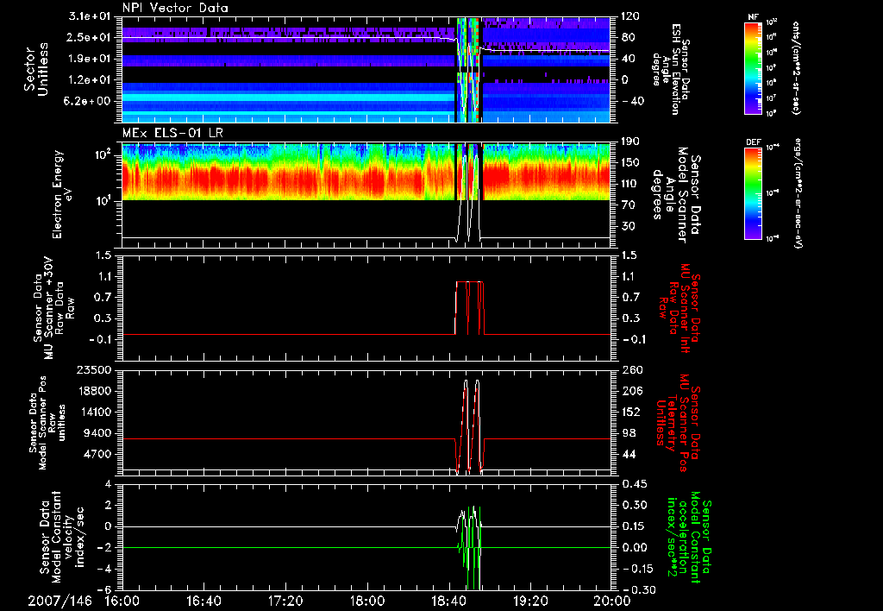Click the 2.5e+01 sector tick value
Image resolution: width=883 pixels, height=611 pixels.
pyautogui.click(x=90, y=37)
